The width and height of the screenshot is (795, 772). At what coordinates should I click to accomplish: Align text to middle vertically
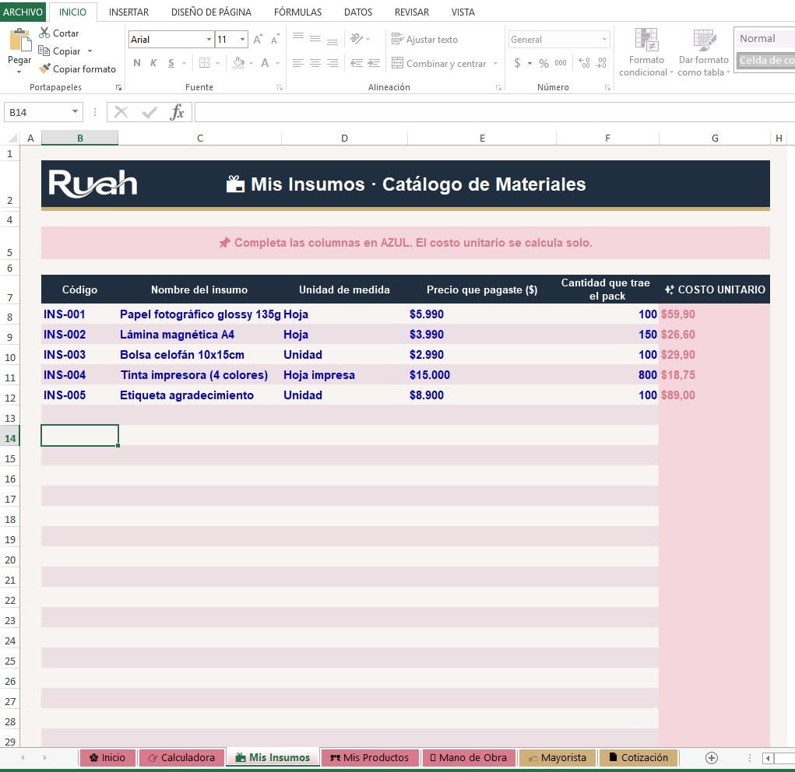[315, 39]
